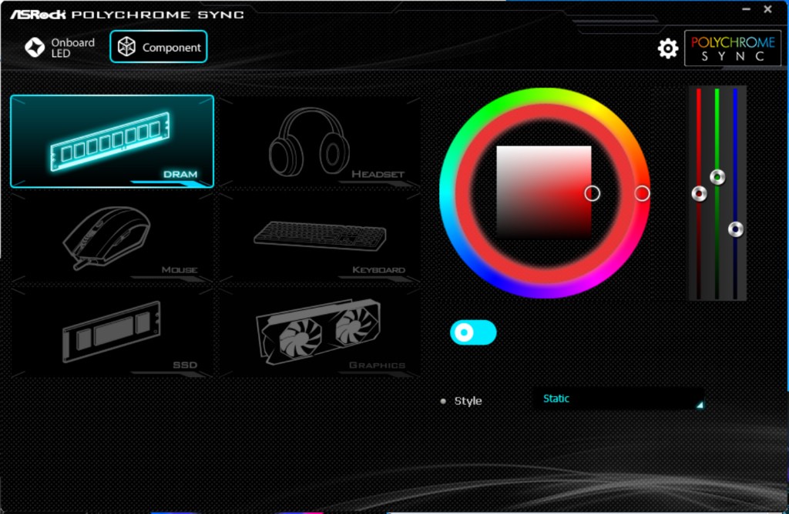This screenshot has width=789, height=514.
Task: Click the hue ring selector handle
Action: click(x=642, y=193)
